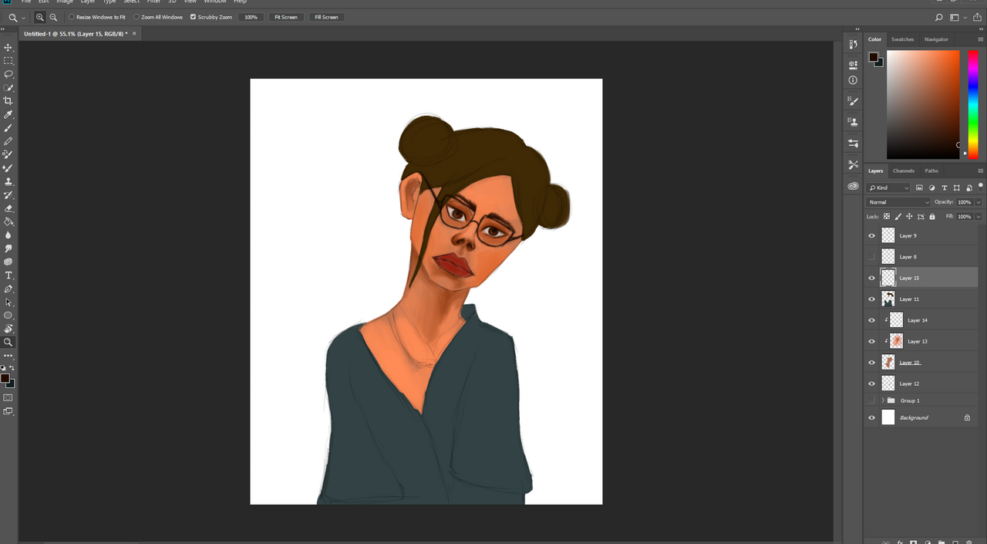Open the Clone Source panel icon
The height and width of the screenshot is (544, 987).
pyautogui.click(x=853, y=122)
